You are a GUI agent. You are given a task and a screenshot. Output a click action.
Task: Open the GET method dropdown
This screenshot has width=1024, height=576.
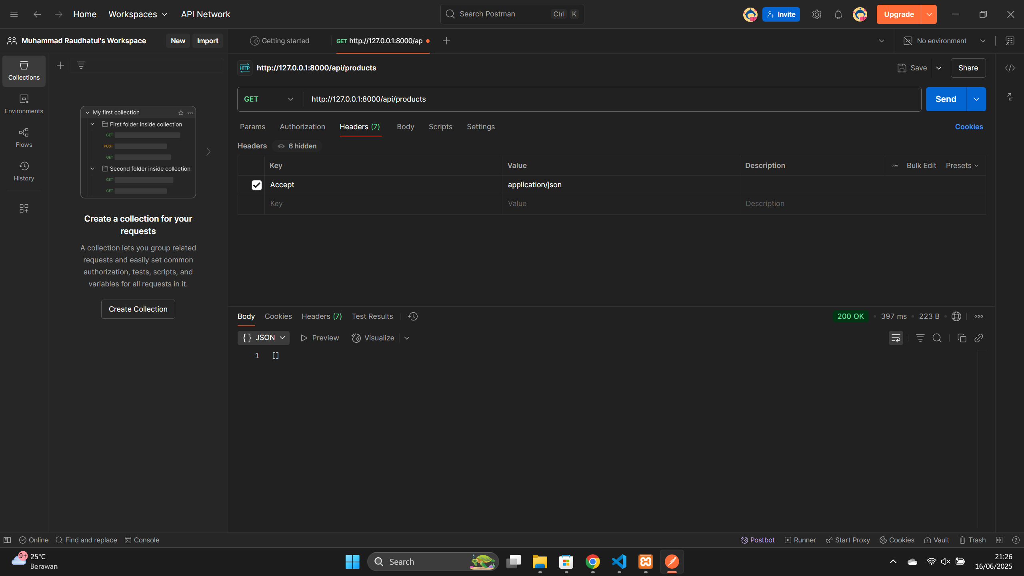point(268,99)
